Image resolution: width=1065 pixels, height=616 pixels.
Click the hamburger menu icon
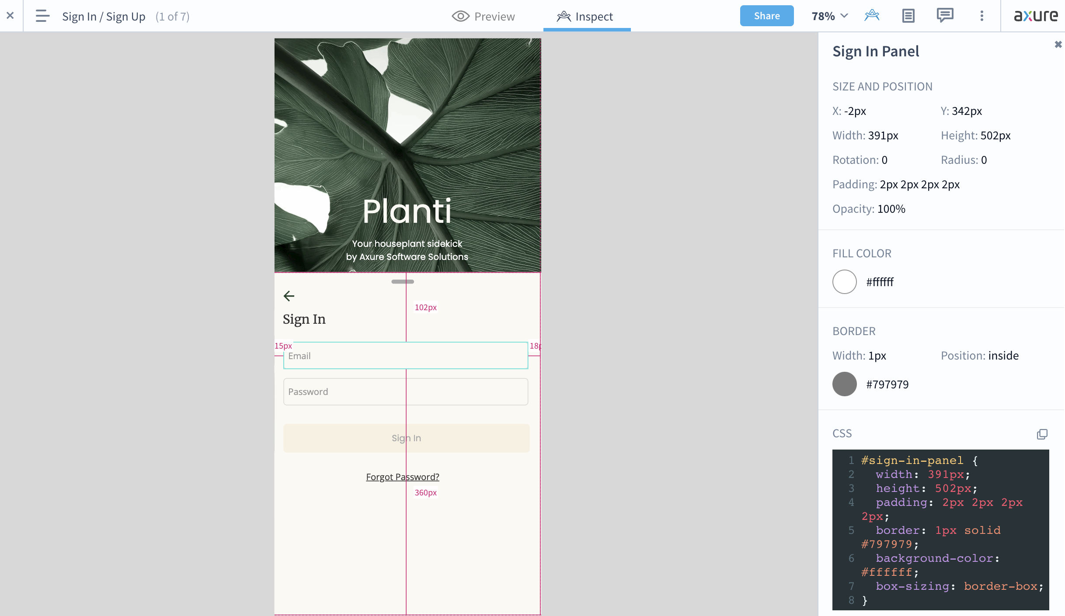pyautogui.click(x=41, y=15)
